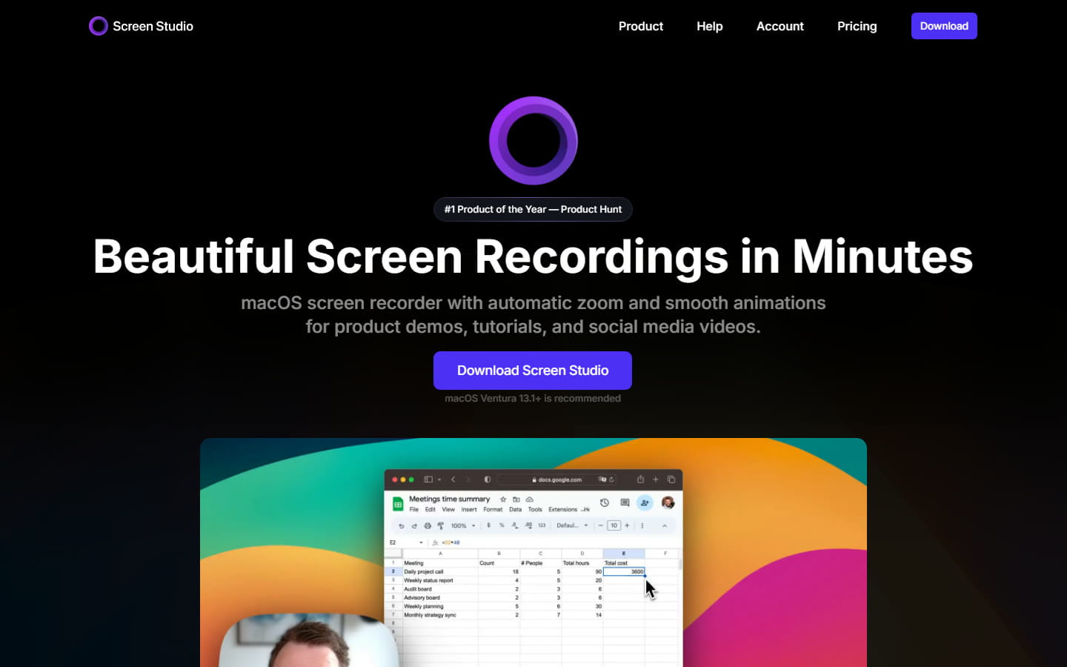This screenshot has width=1067, height=667.
Task: Select cell E2 containing 3600
Action: click(624, 571)
